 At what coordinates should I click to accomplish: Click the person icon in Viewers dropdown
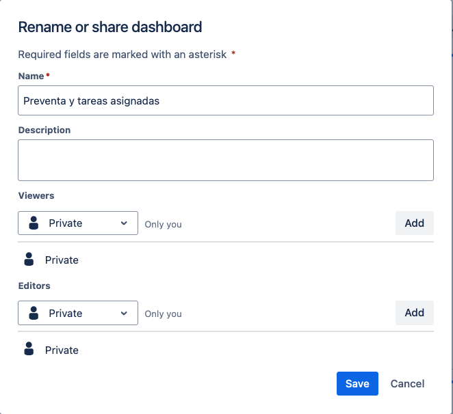(x=34, y=223)
